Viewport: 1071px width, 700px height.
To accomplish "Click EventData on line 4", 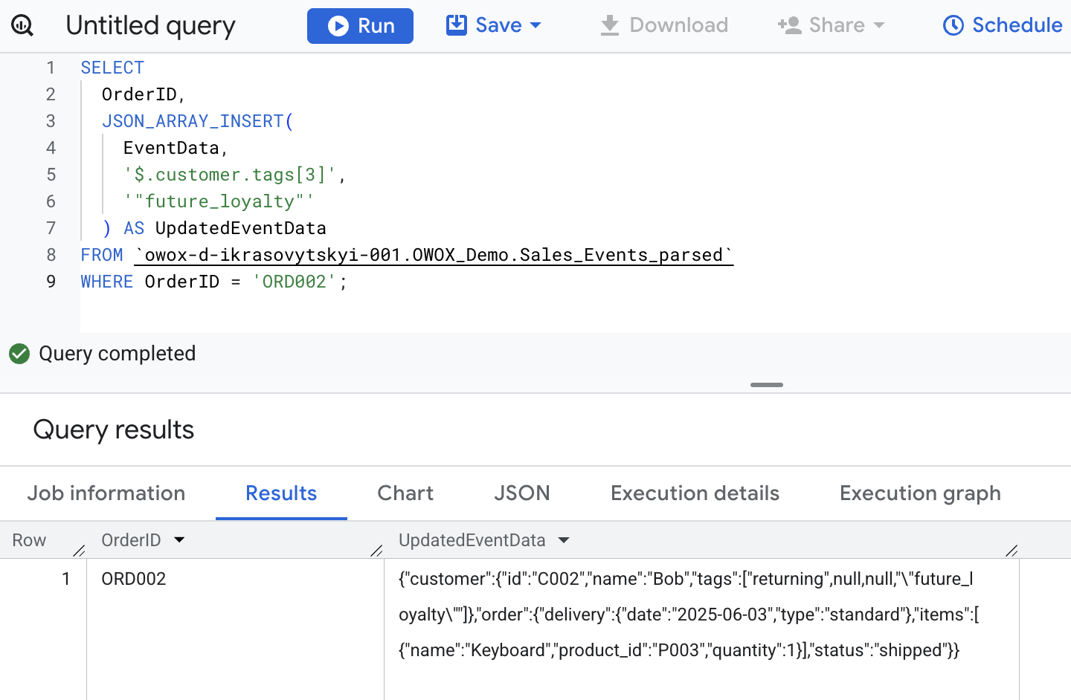I will [x=171, y=148].
